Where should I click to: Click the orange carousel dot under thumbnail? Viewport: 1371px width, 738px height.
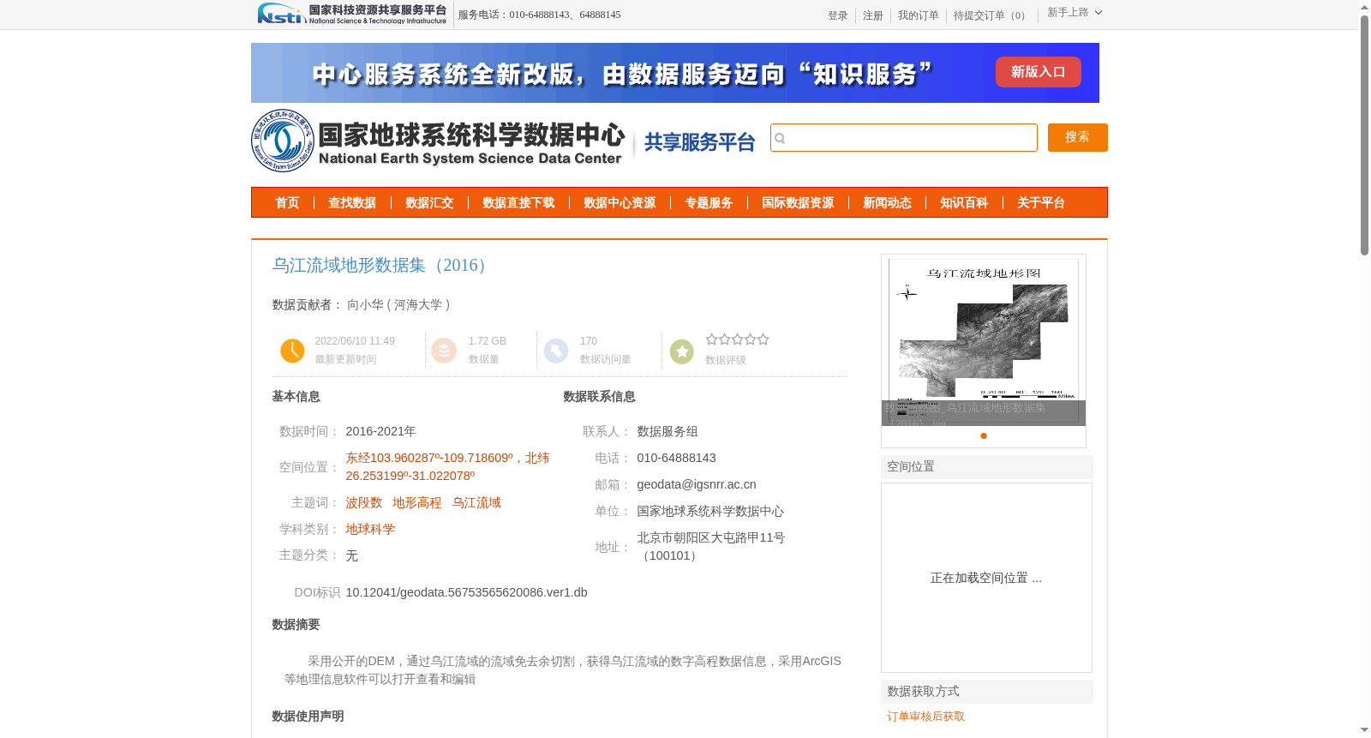point(984,435)
